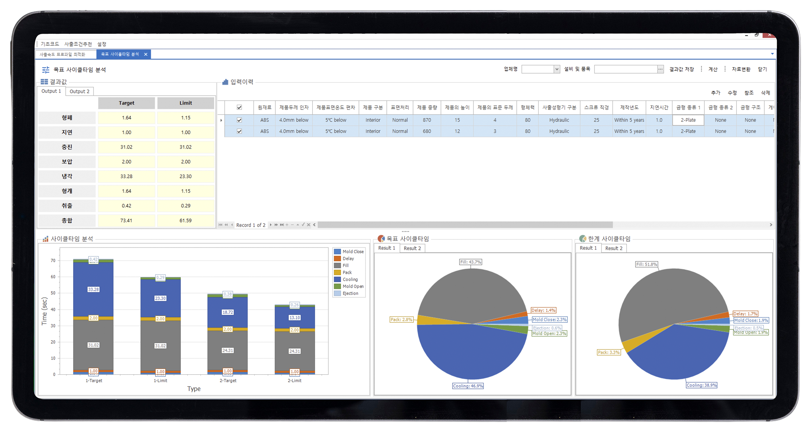Uncheck the second ABS row checkbox

239,131
